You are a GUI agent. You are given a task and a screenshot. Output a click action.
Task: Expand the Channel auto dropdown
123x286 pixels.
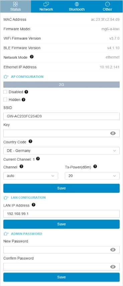[x=31, y=176]
